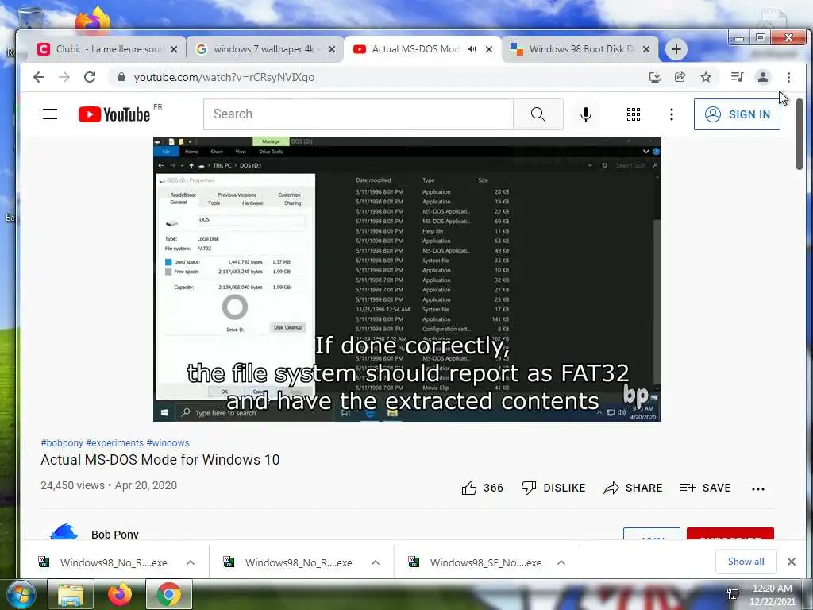Close the Clubic tab
The width and height of the screenshot is (813, 610).
[x=174, y=49]
